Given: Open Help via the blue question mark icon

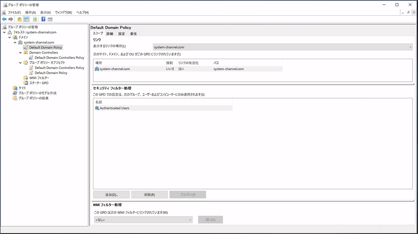Looking at the screenshot, I should pos(43,19).
